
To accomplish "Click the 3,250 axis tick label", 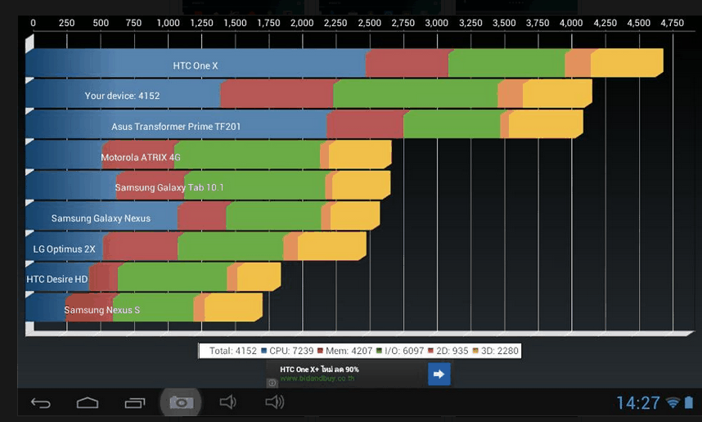I will click(x=470, y=23).
